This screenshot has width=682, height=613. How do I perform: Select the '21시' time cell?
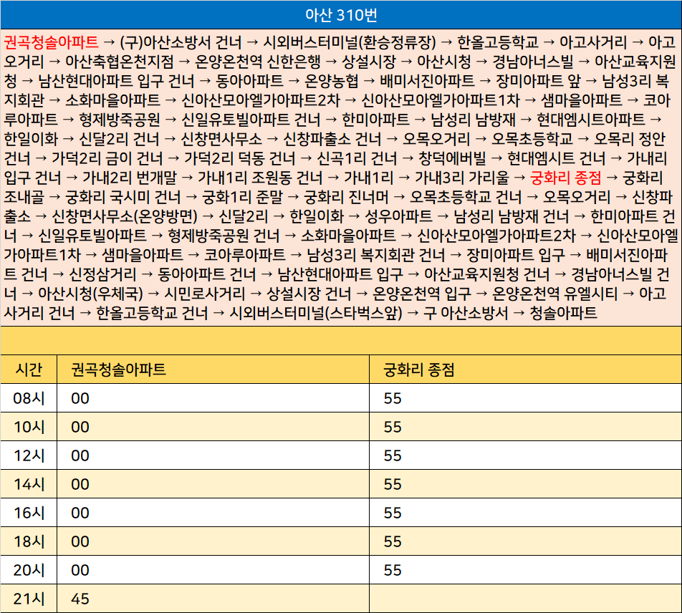[29, 599]
